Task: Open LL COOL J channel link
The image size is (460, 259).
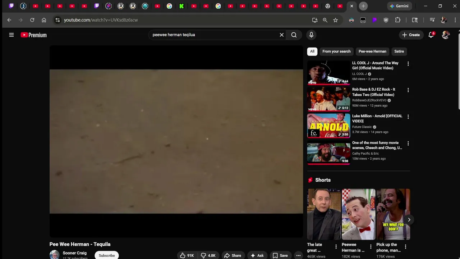Action: (x=359, y=74)
